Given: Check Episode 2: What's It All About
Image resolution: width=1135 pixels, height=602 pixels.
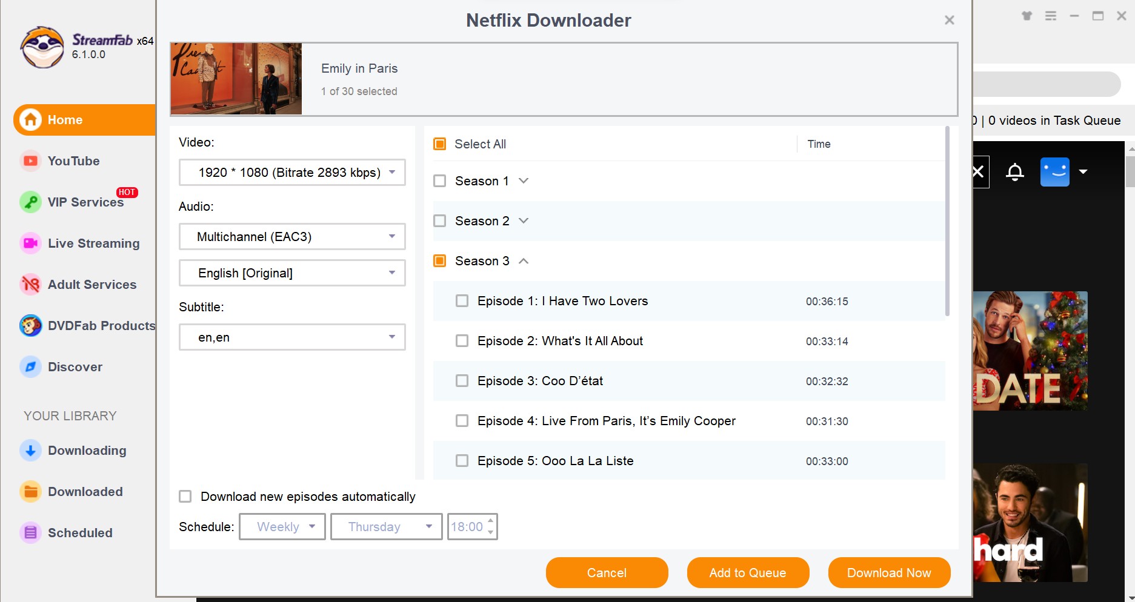Looking at the screenshot, I should tap(462, 341).
